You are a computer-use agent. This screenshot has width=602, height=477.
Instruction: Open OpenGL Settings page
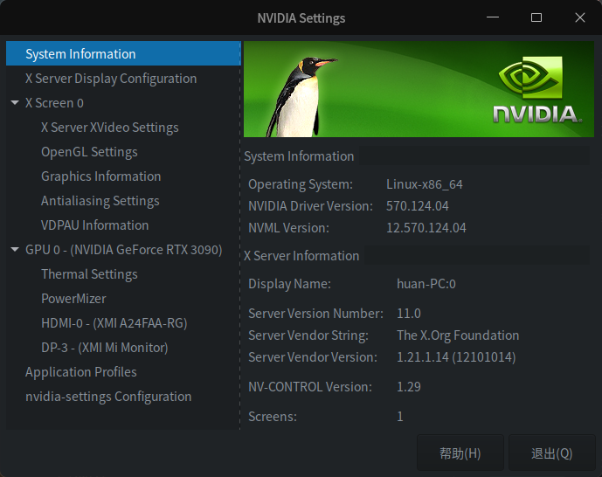click(89, 152)
